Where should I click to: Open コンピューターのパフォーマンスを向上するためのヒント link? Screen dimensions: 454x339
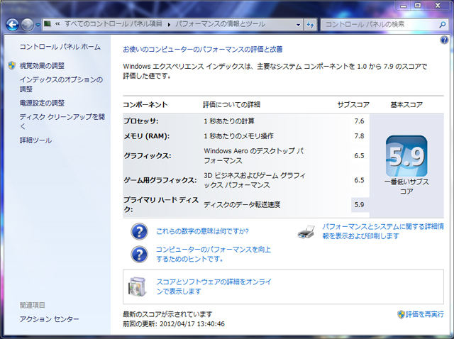(x=214, y=254)
